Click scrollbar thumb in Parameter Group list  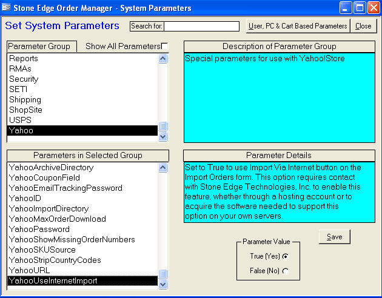tap(163, 126)
